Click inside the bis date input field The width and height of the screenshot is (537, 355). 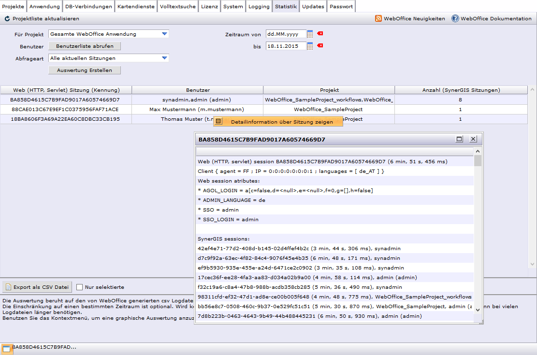click(x=285, y=45)
